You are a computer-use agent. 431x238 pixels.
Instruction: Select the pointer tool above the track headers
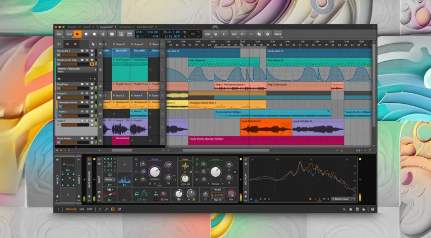click(93, 44)
